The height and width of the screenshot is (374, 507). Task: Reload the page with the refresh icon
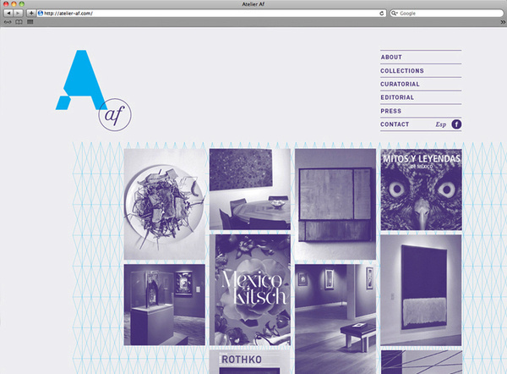382,14
